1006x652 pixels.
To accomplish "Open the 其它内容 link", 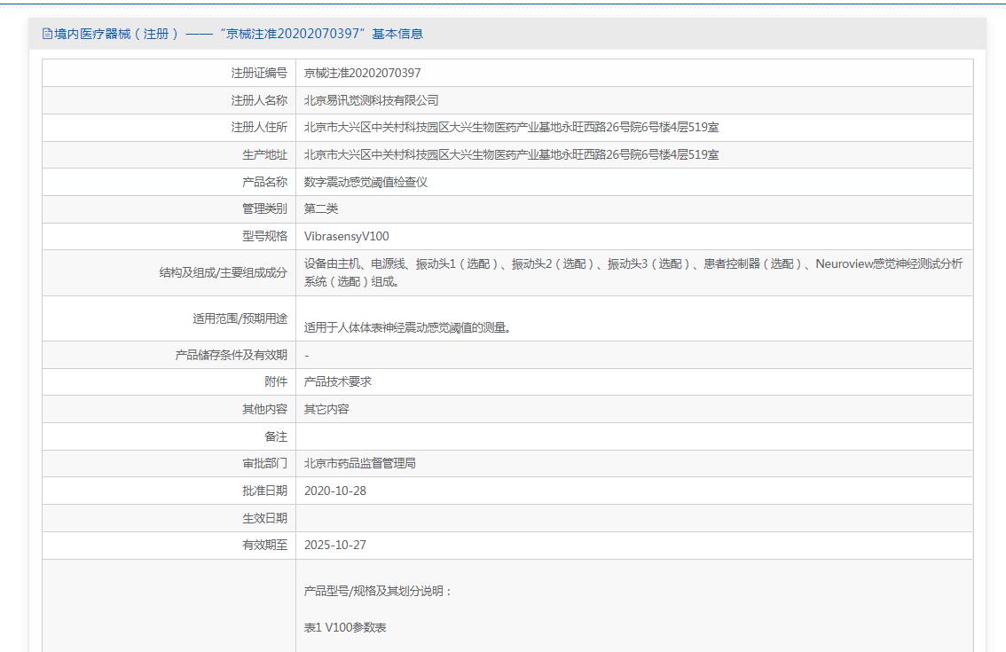I will (x=326, y=409).
